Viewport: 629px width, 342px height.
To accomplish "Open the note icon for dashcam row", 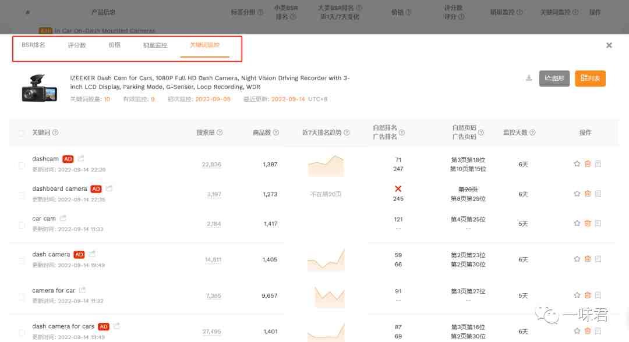I will click(x=598, y=164).
